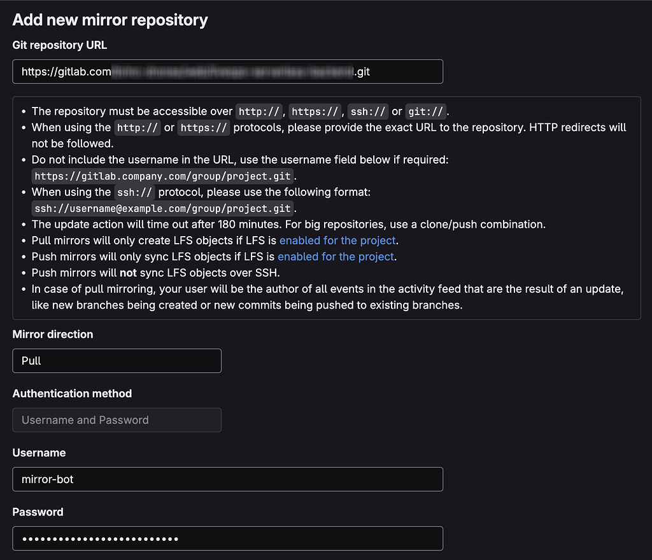Image resolution: width=652 pixels, height=560 pixels.
Task: Click the Username field label
Action: point(39,453)
